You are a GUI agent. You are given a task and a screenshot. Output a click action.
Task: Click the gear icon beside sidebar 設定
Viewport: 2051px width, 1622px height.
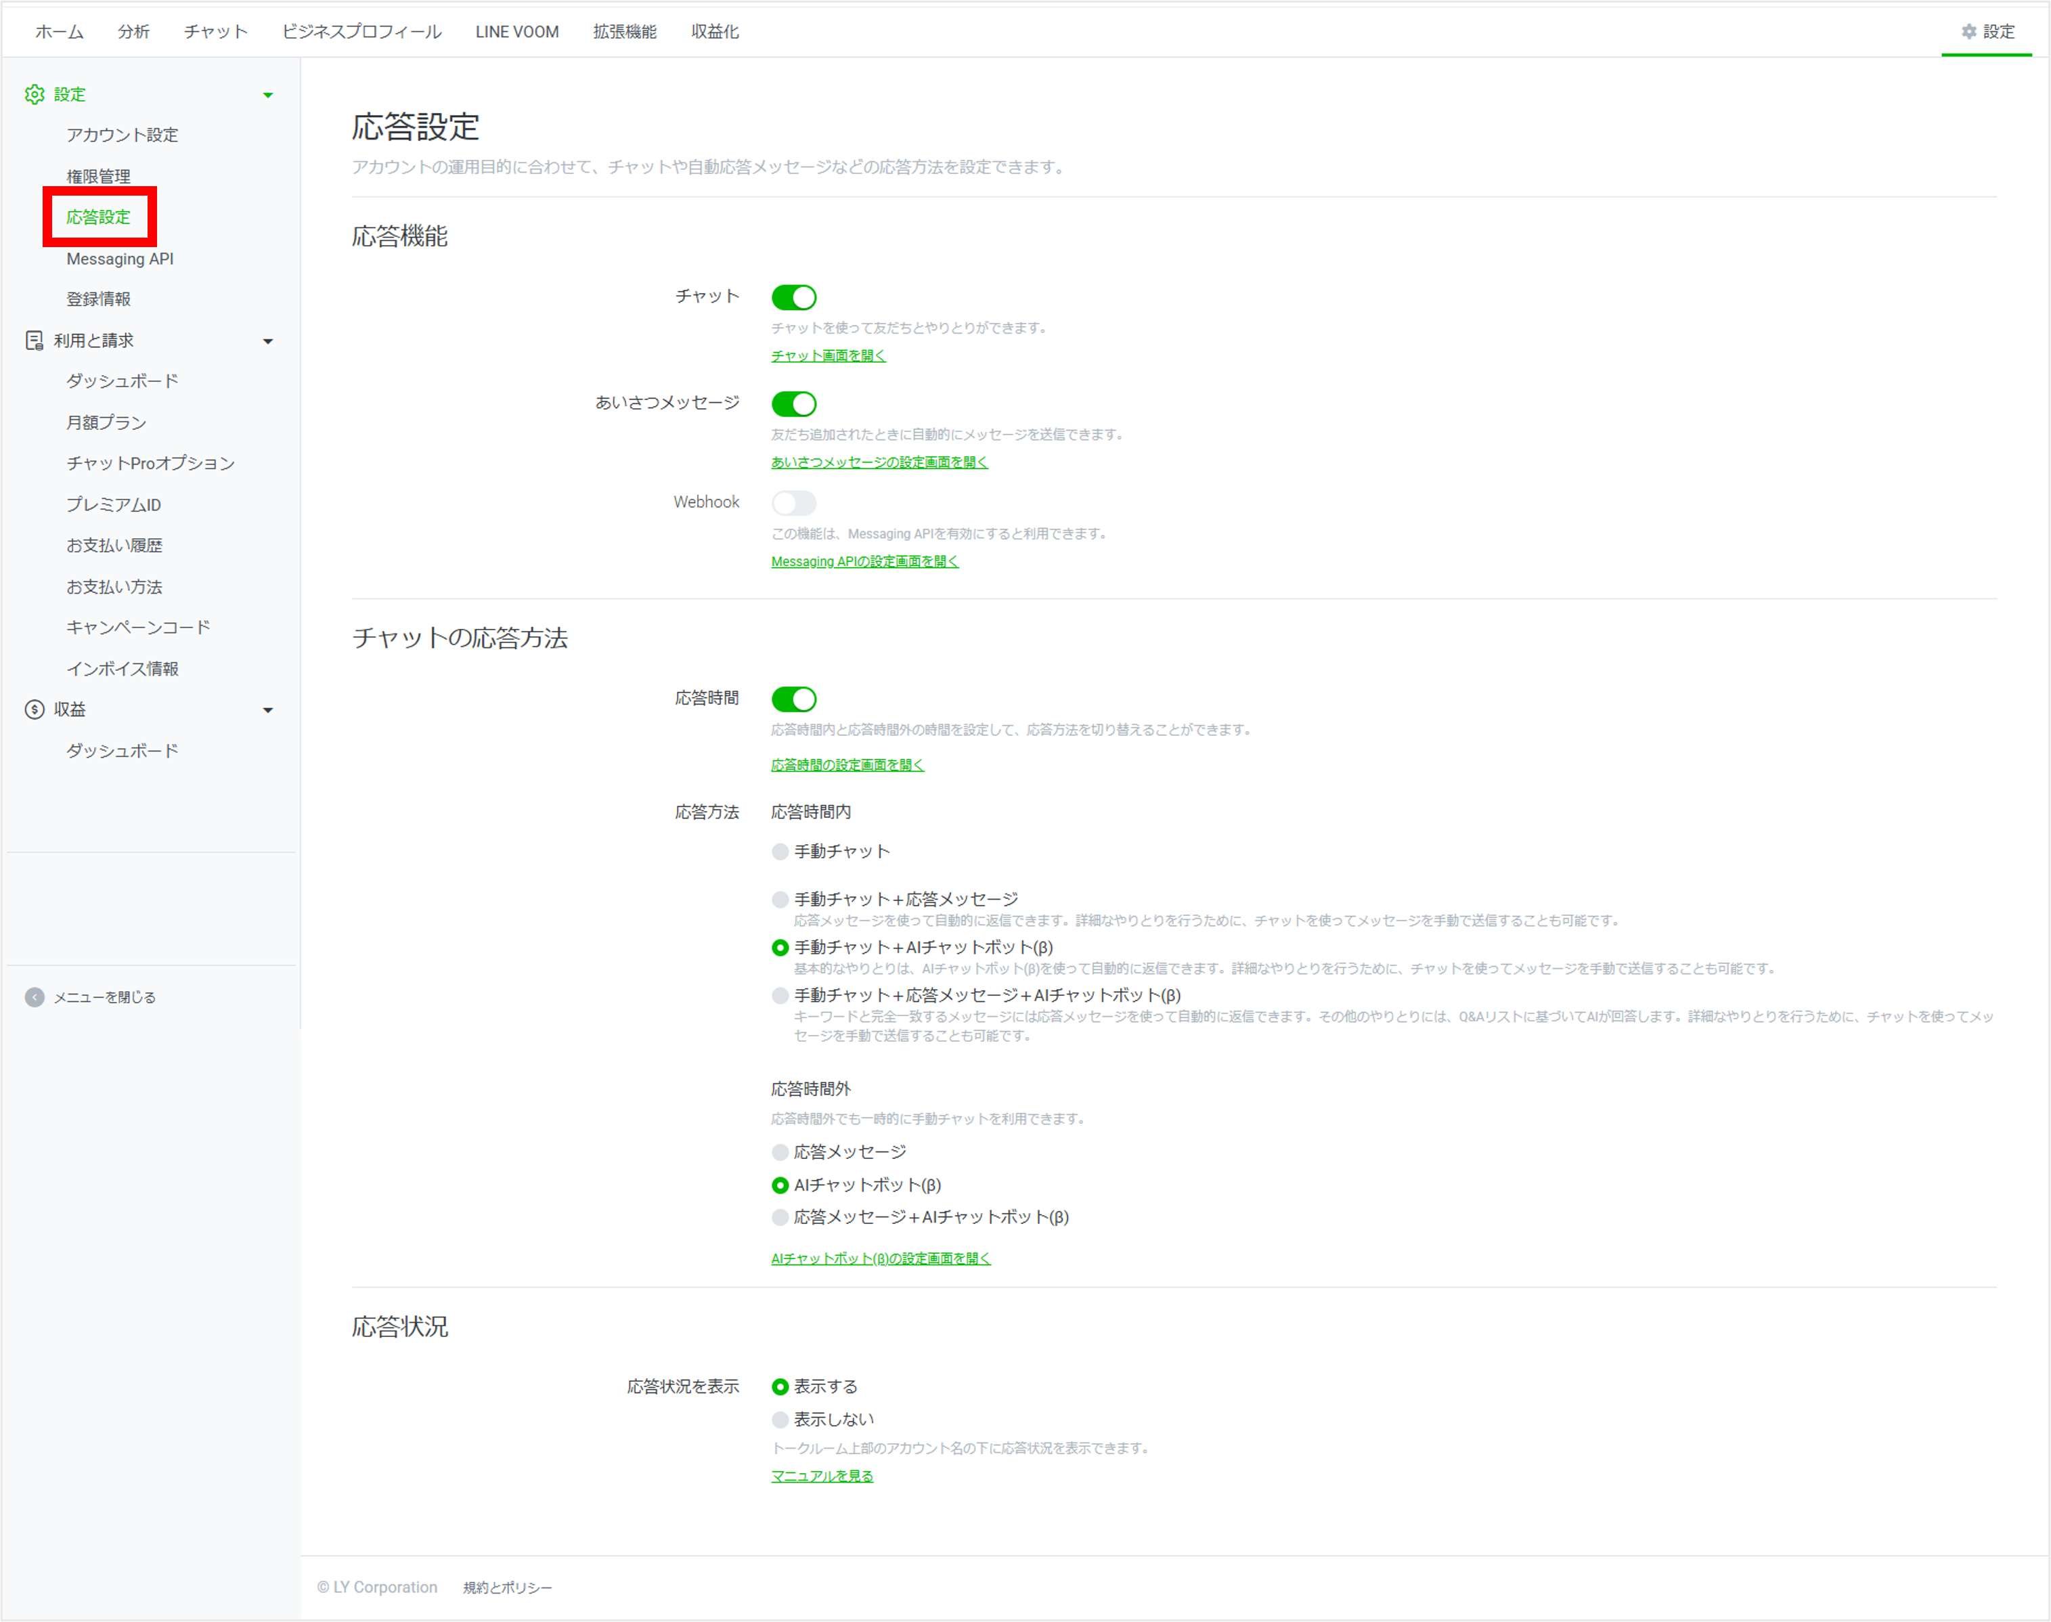point(35,93)
